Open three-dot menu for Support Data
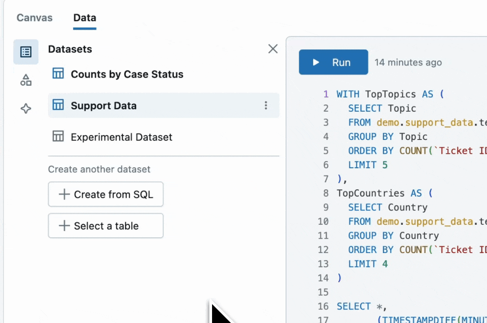This screenshot has width=487, height=323. [266, 105]
